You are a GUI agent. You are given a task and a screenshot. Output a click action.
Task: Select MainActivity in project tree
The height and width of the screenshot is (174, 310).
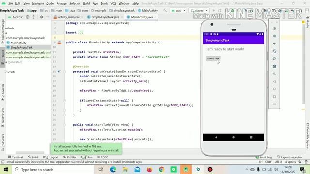(18, 43)
